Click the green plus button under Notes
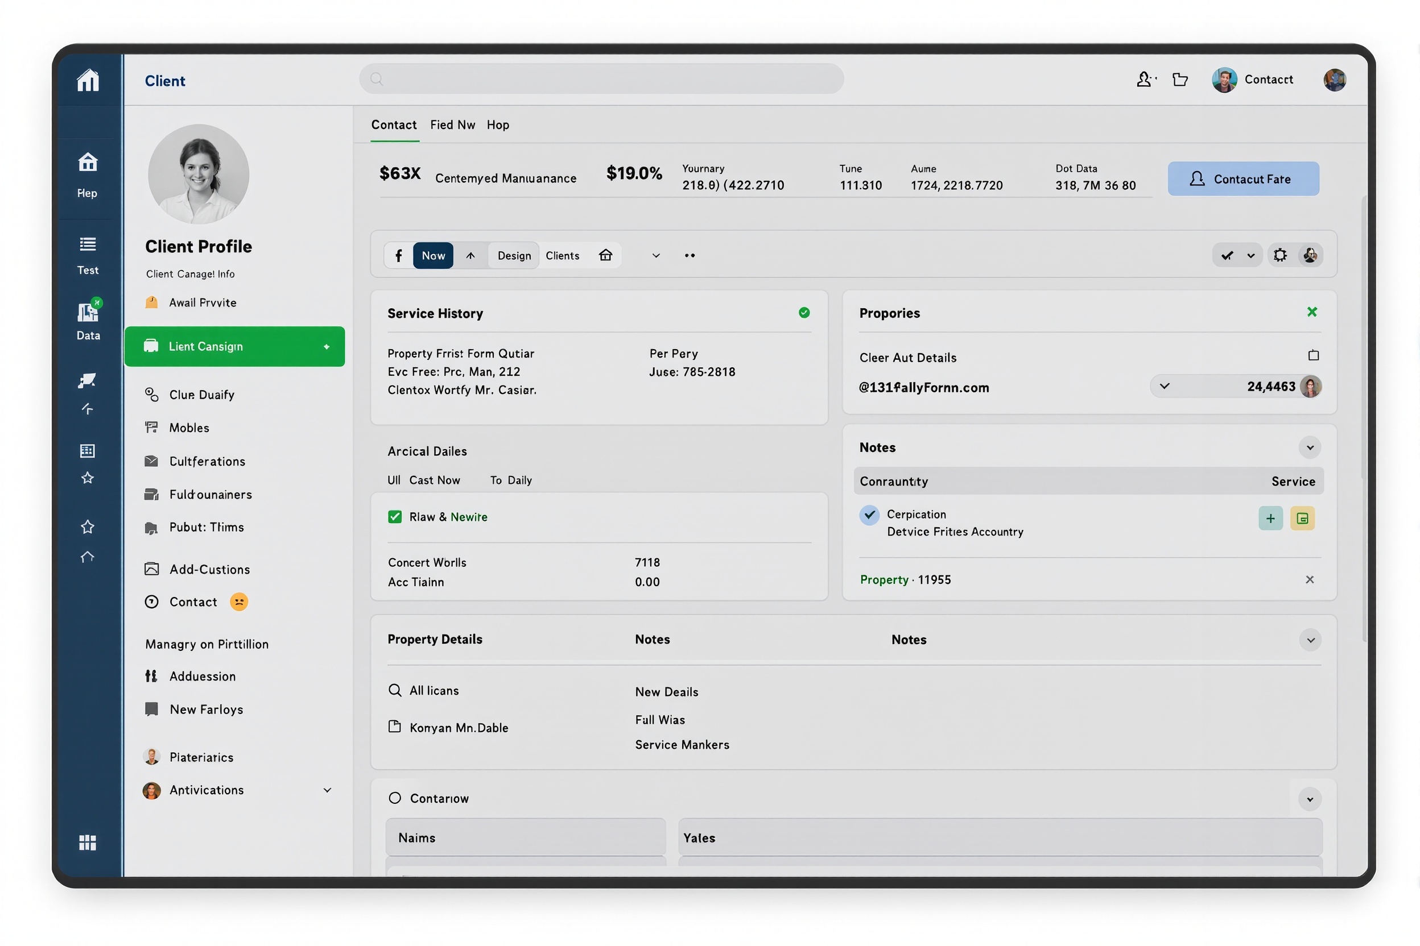Image resolution: width=1420 pixels, height=946 pixels. point(1270,518)
